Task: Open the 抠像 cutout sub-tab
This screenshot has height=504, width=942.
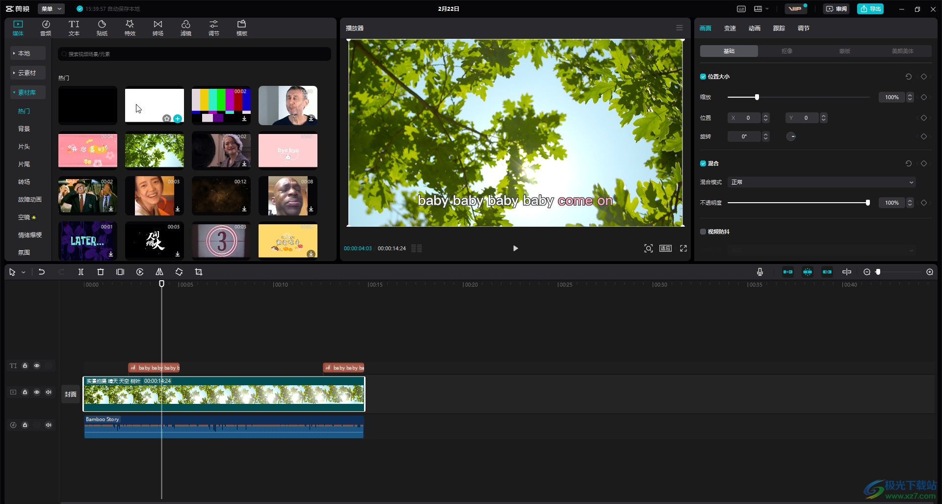Action: (787, 51)
